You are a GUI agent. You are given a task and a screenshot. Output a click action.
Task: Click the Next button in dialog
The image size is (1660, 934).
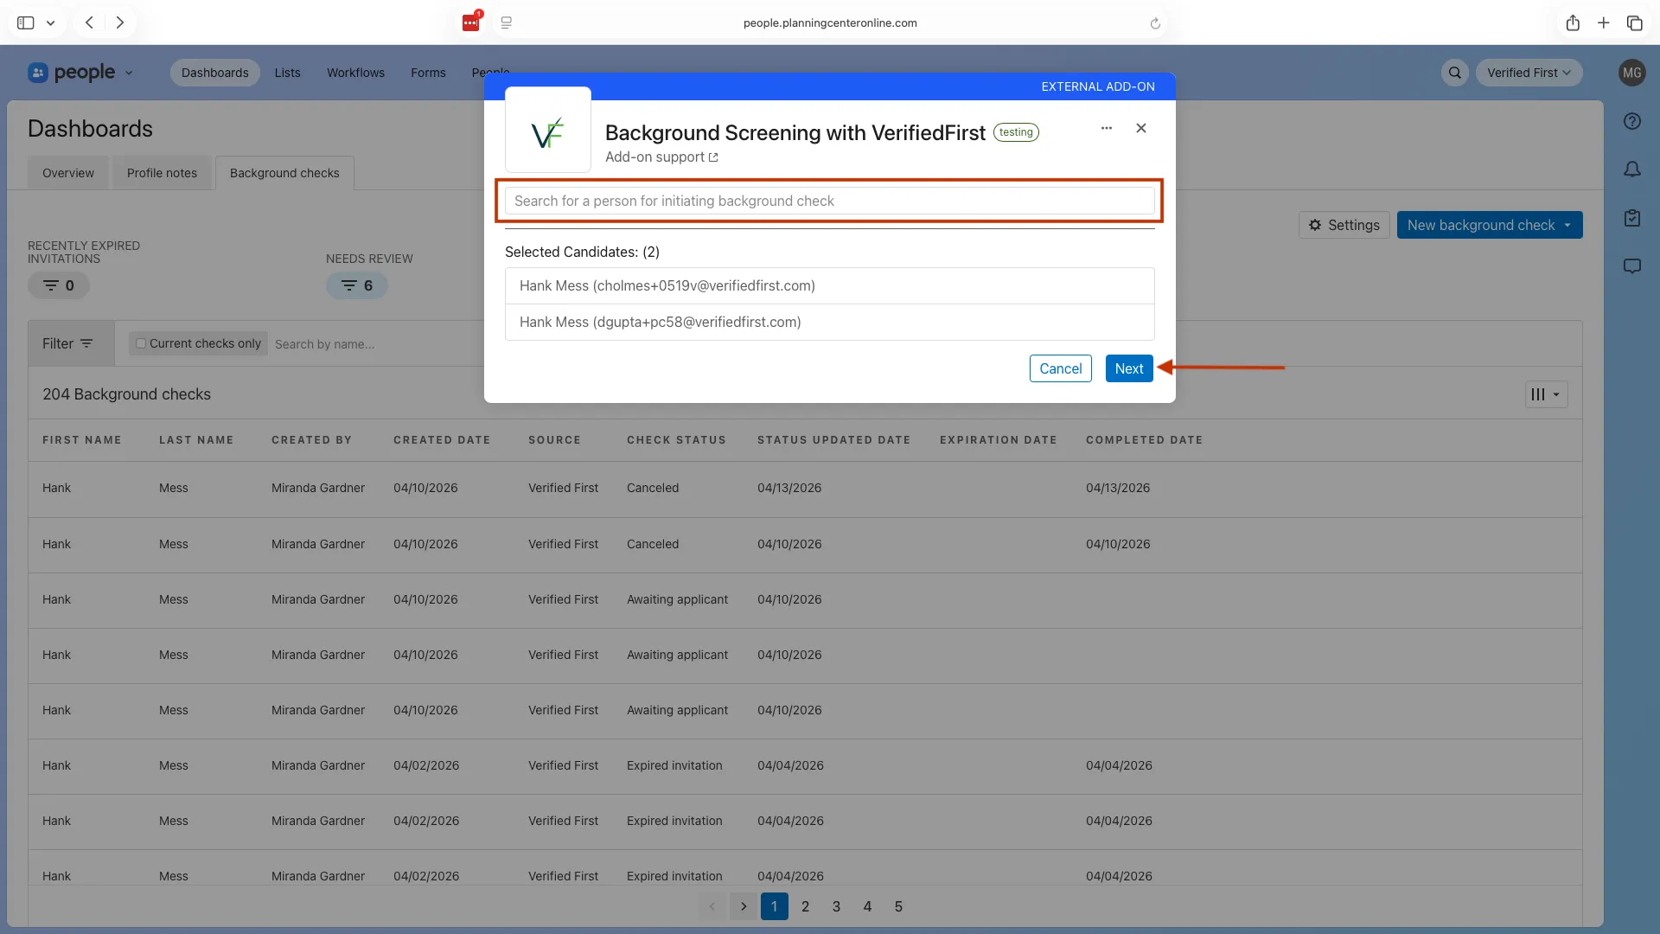(x=1128, y=368)
